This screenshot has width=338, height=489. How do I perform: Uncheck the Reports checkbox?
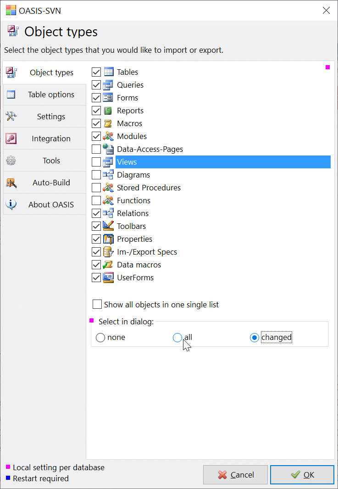pyautogui.click(x=96, y=111)
